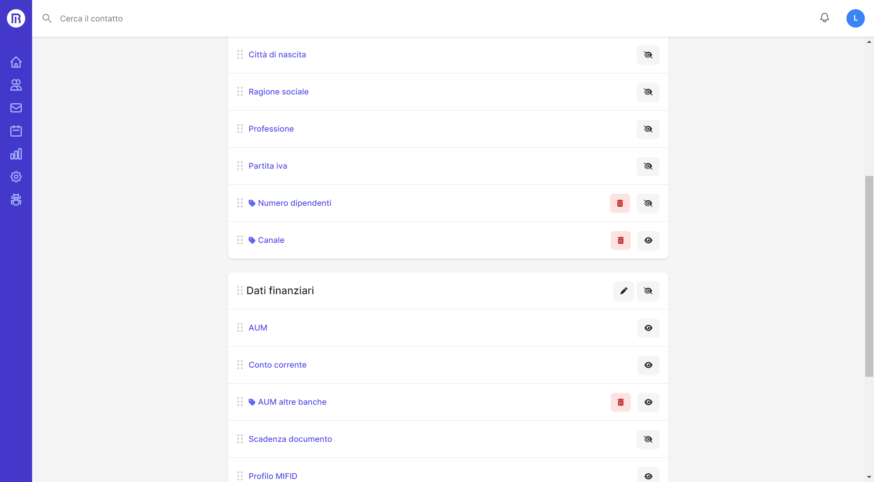Delete the Canale custom field
This screenshot has width=874, height=482.
620,240
